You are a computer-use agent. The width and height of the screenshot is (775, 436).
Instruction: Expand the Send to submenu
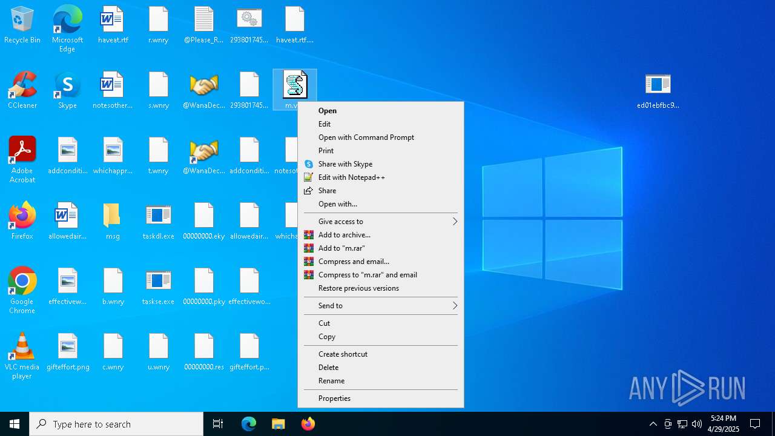pos(381,306)
